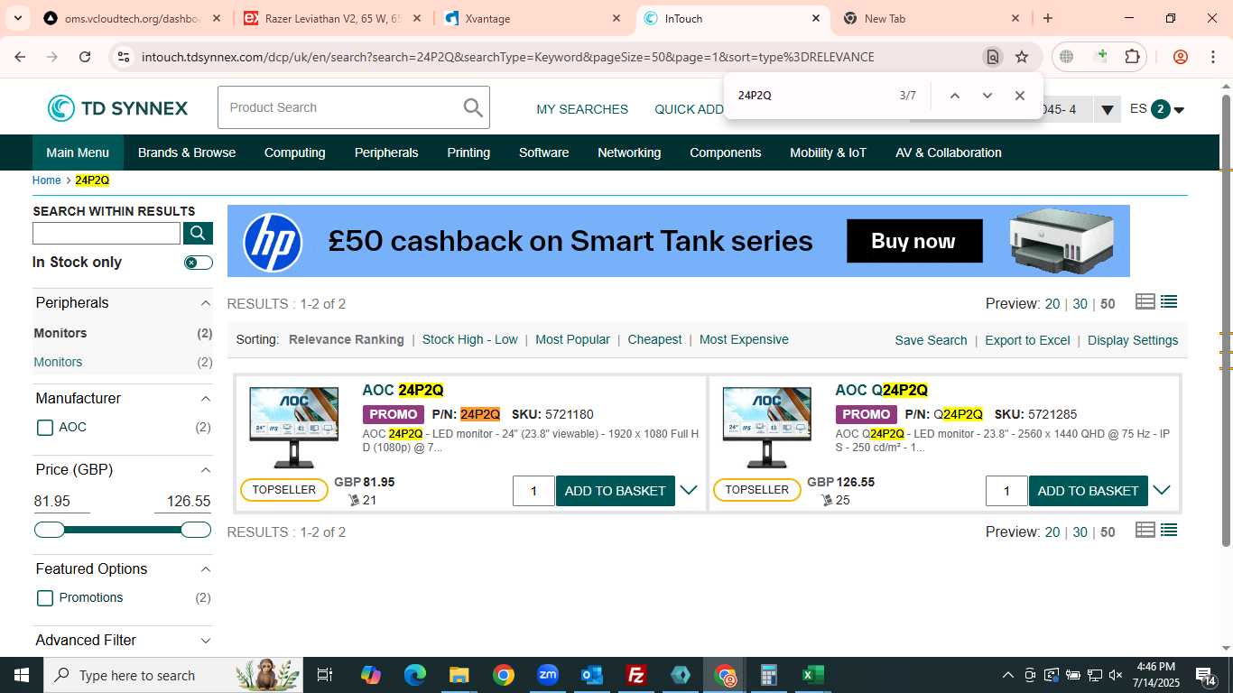Check the AOC manufacturer checkbox

coord(45,428)
